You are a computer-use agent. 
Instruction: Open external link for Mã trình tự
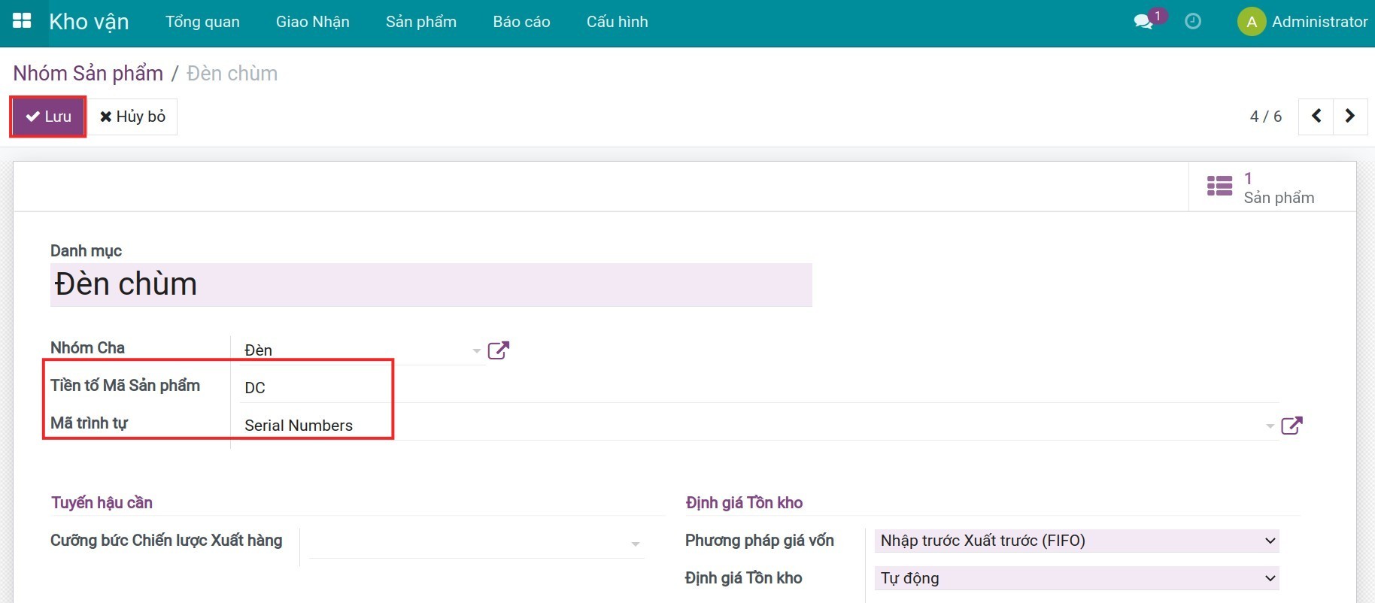(x=1292, y=426)
